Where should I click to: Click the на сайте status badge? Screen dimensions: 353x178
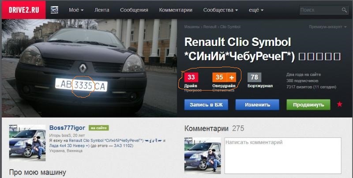point(98,128)
